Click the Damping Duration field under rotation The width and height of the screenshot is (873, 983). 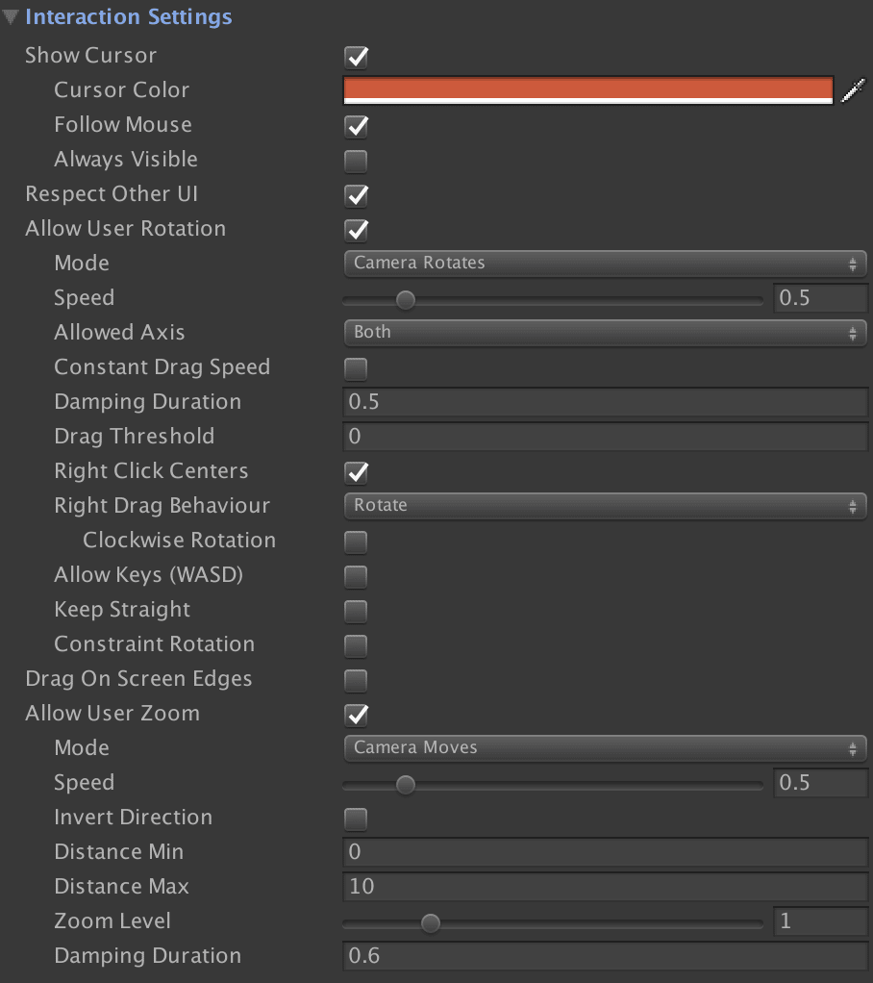point(605,402)
